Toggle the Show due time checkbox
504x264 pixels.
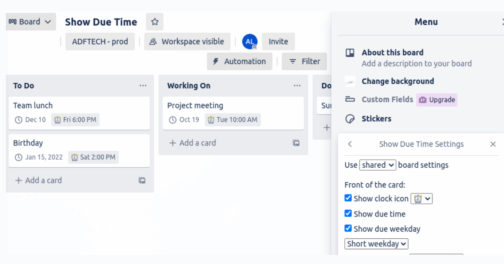(348, 213)
